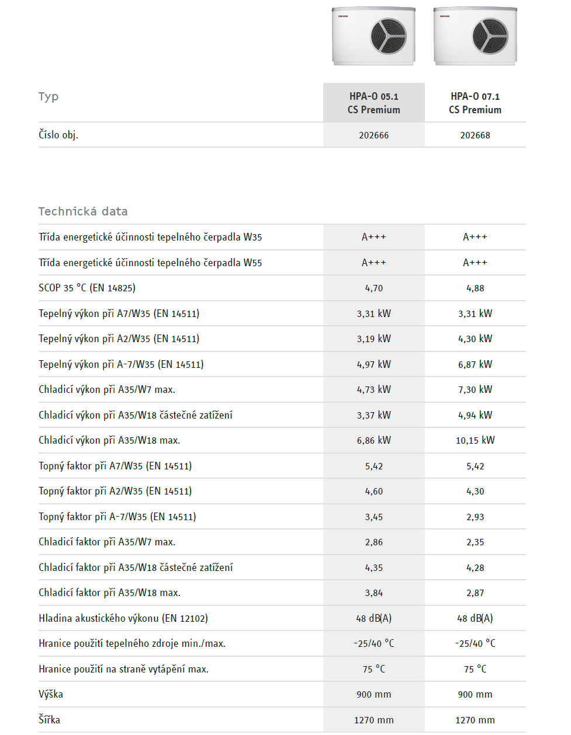Click the Číslo obj. row label
Image resolution: width=571 pixels, height=735 pixels.
[58, 135]
